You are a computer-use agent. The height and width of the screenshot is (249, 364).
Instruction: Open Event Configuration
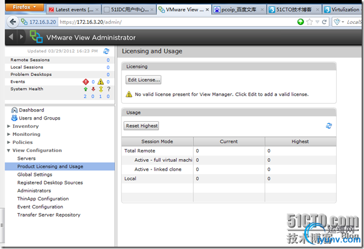coord(40,207)
